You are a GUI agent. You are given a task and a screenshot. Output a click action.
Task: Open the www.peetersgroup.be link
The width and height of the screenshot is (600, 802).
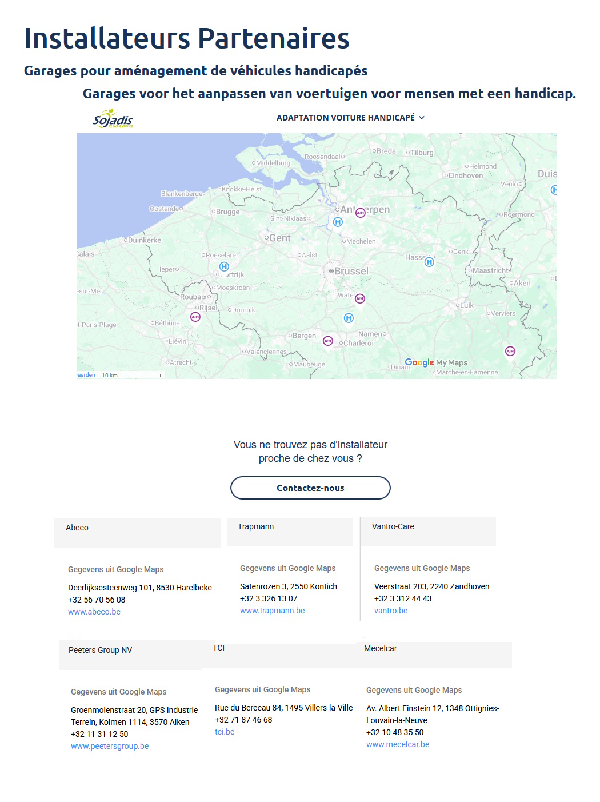pos(110,746)
